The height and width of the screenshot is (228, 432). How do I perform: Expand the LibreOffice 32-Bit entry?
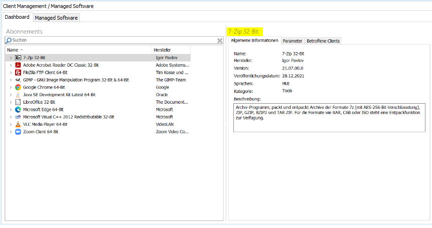coord(10,102)
